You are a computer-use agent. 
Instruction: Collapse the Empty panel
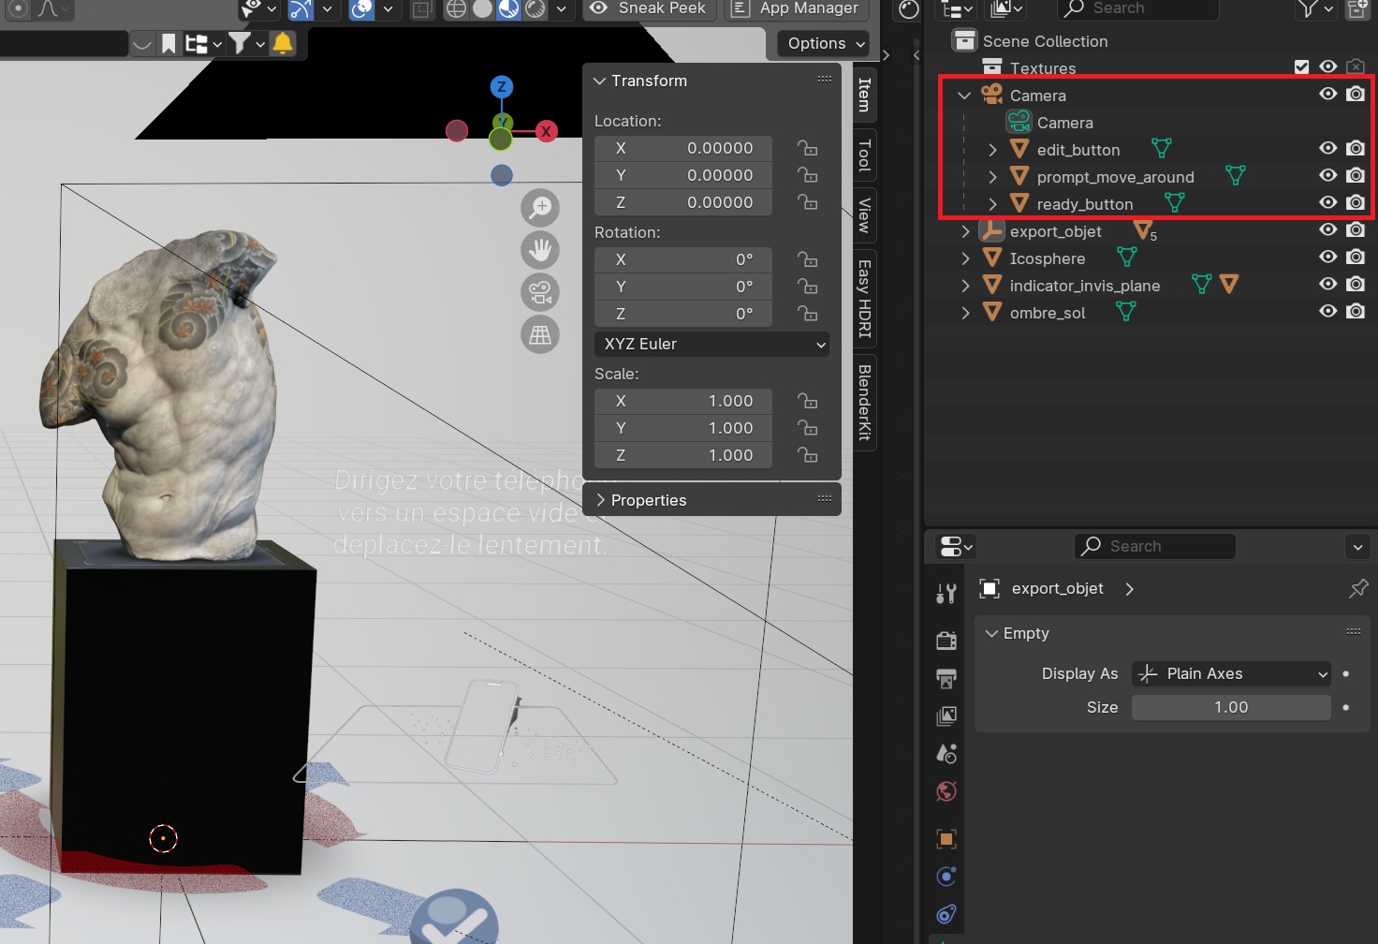tap(991, 633)
